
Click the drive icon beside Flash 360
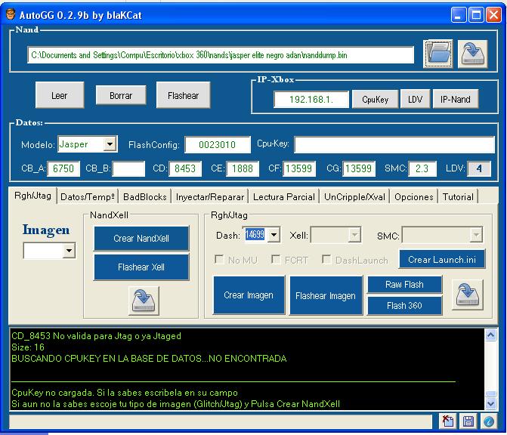(x=467, y=295)
